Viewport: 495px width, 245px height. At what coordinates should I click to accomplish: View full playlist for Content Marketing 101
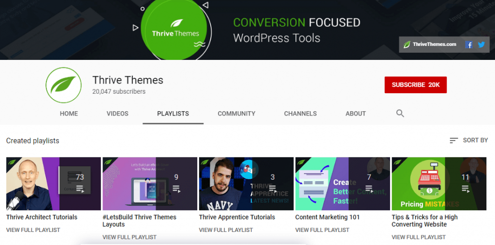coord(322,230)
